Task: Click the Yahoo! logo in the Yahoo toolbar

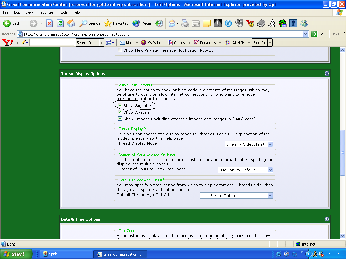Action: pos(7,43)
